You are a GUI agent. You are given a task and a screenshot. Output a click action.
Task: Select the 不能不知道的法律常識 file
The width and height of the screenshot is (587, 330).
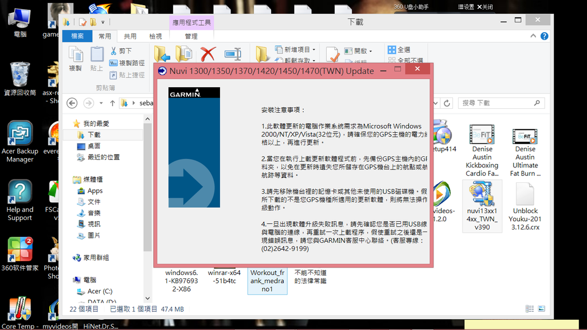pos(310,277)
